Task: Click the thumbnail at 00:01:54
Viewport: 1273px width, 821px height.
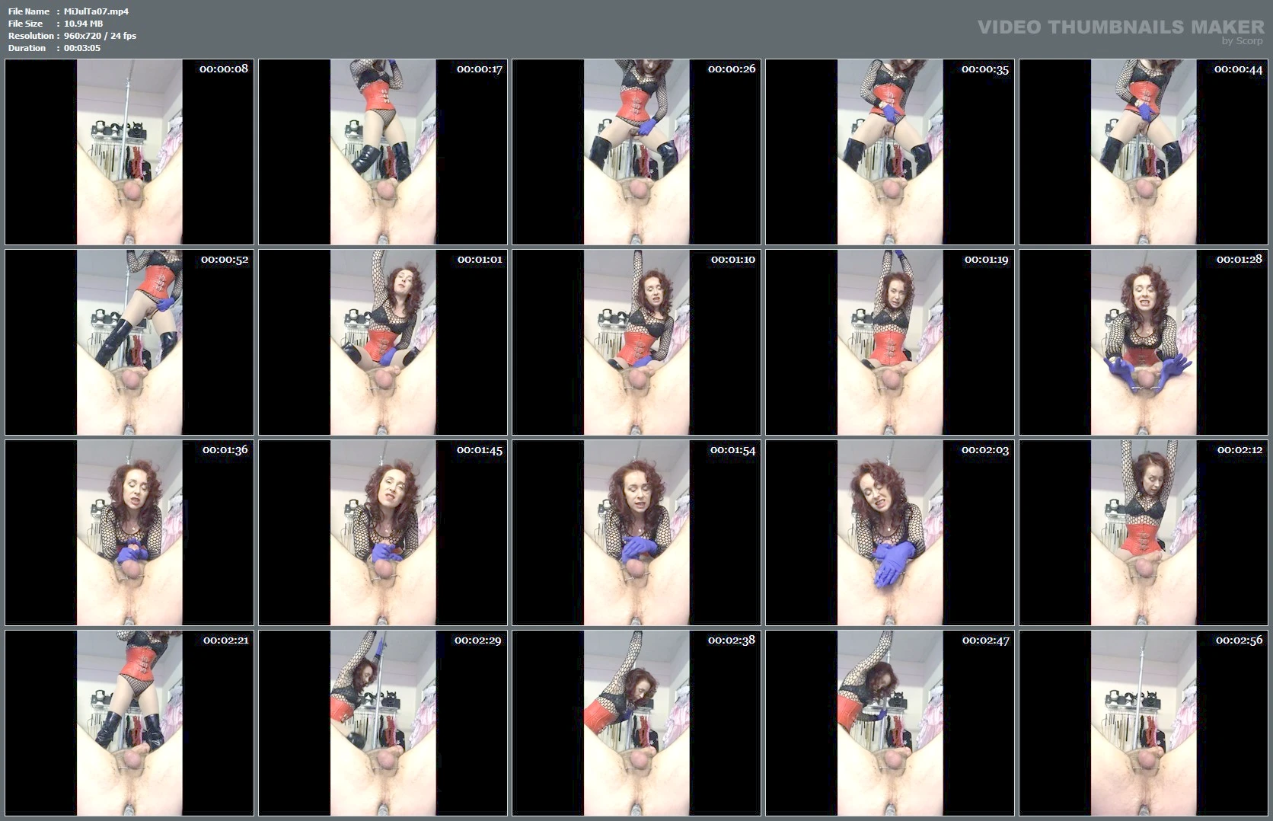Action: point(636,532)
